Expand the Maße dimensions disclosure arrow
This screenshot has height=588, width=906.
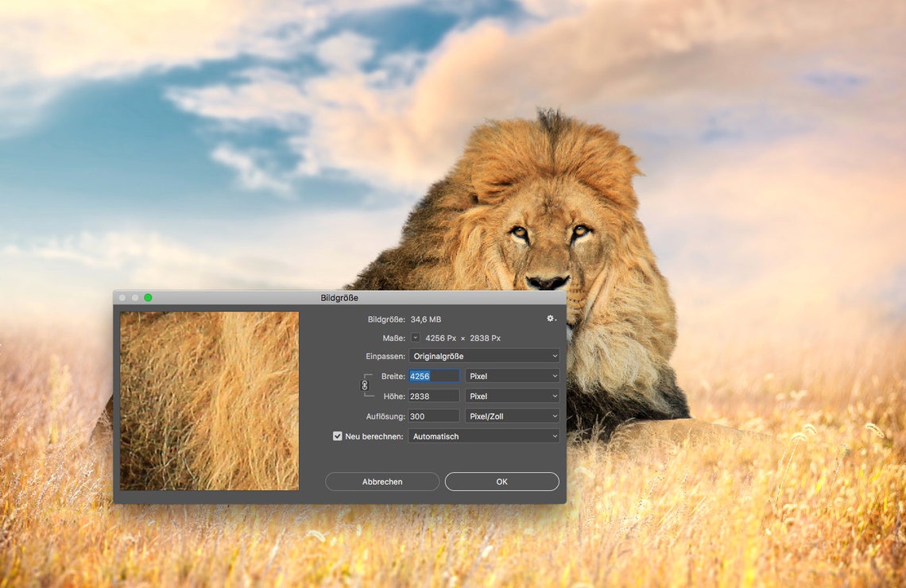coord(414,337)
